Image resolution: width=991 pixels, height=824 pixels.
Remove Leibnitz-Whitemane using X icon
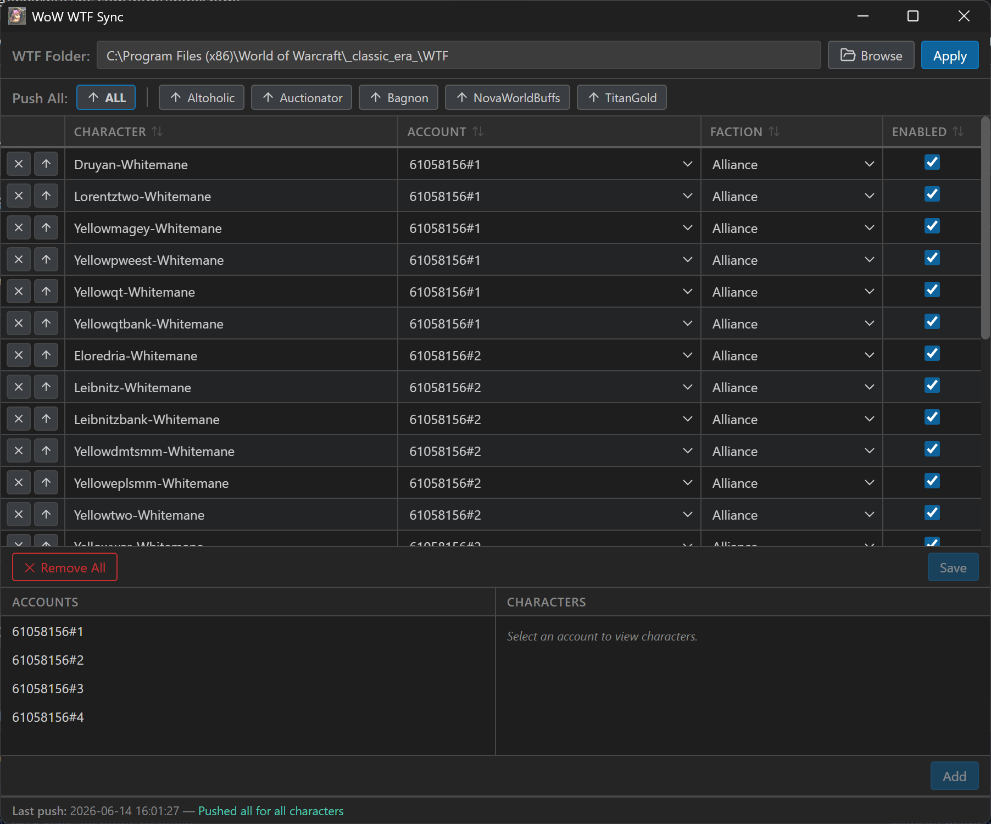pos(19,387)
